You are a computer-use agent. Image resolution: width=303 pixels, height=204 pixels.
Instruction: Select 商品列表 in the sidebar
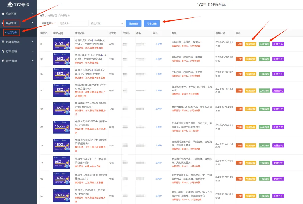12,33
